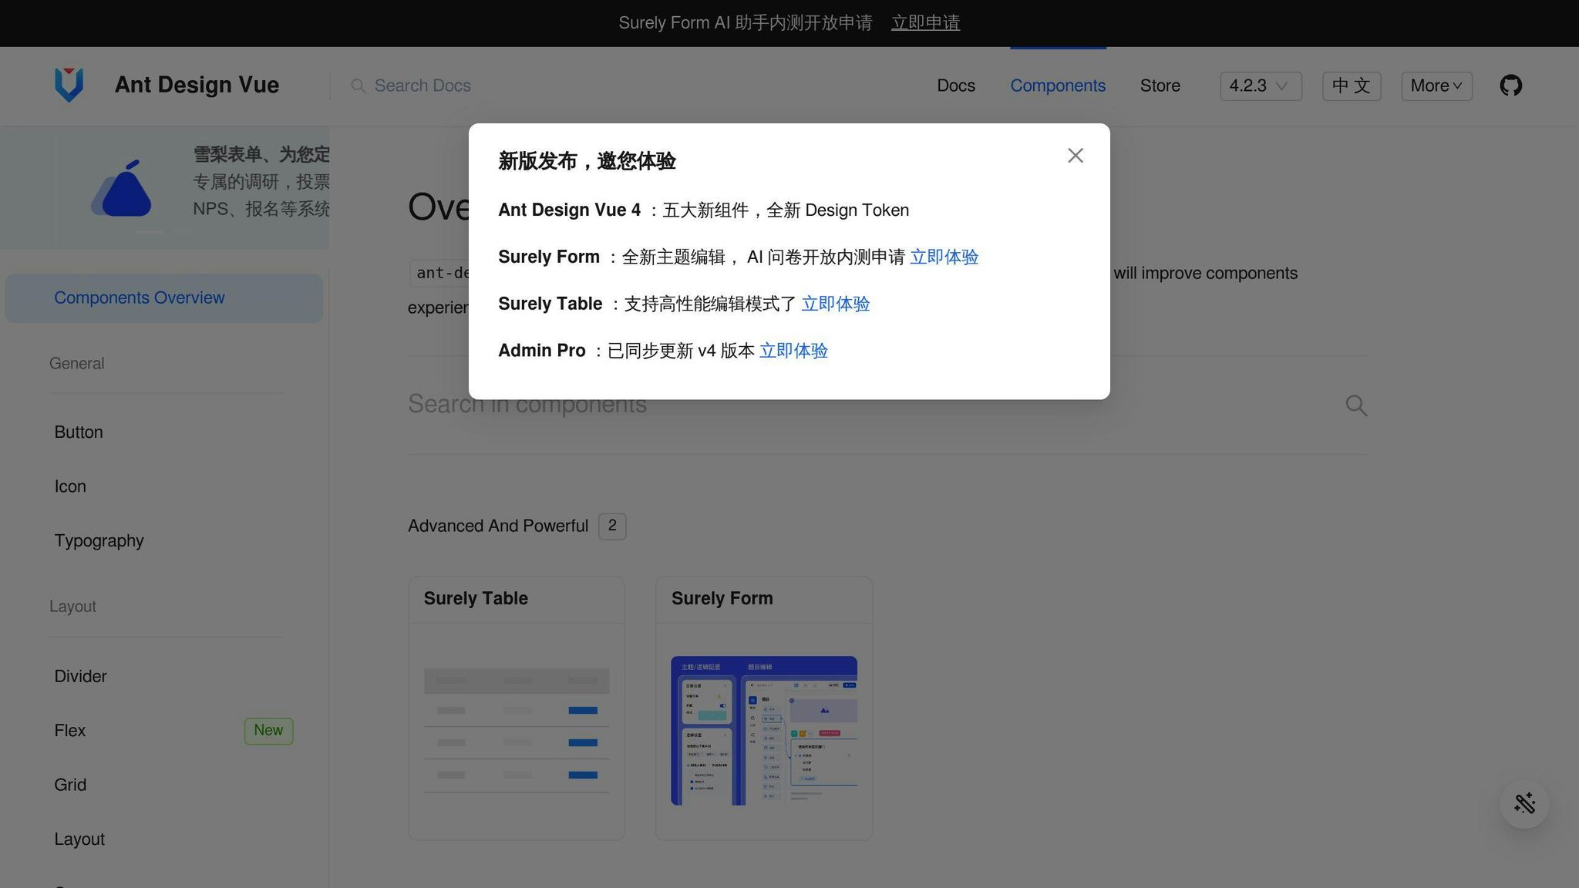Click the Ant Design Vue title text

coord(197,85)
